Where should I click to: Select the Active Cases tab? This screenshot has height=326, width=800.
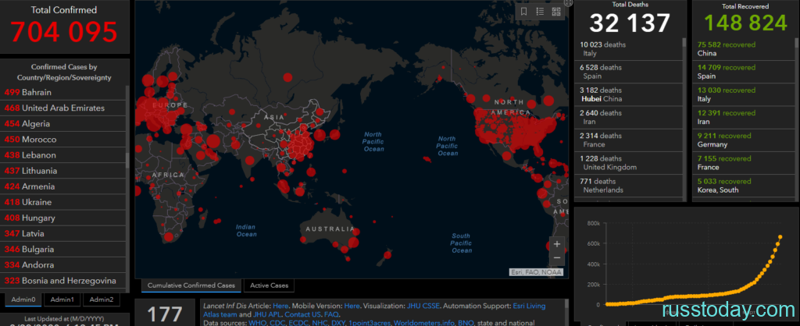pos(269,285)
